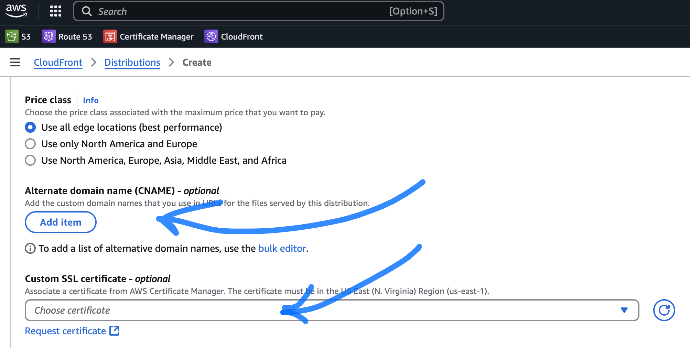Viewport: 690px width, 348px height.
Task: Choose North America, Europe, Asia, Middle East, Africa
Action: click(30, 160)
